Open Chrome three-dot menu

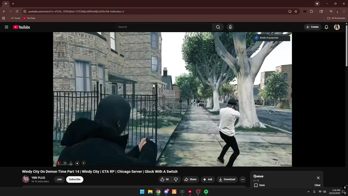point(344,11)
